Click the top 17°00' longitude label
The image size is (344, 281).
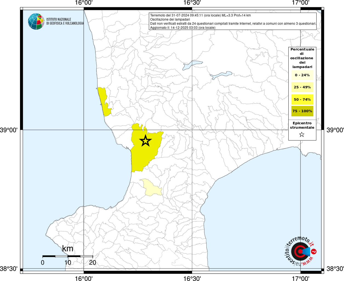[x=301, y=3]
